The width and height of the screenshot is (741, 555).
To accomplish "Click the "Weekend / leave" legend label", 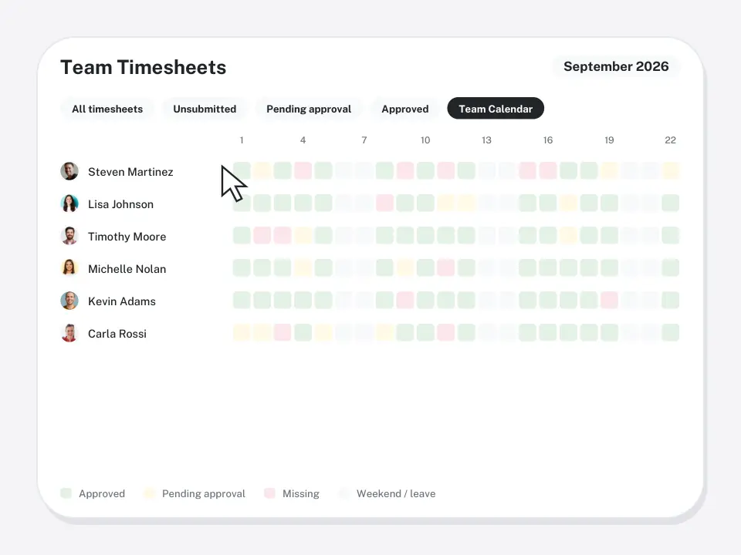I will point(396,493).
